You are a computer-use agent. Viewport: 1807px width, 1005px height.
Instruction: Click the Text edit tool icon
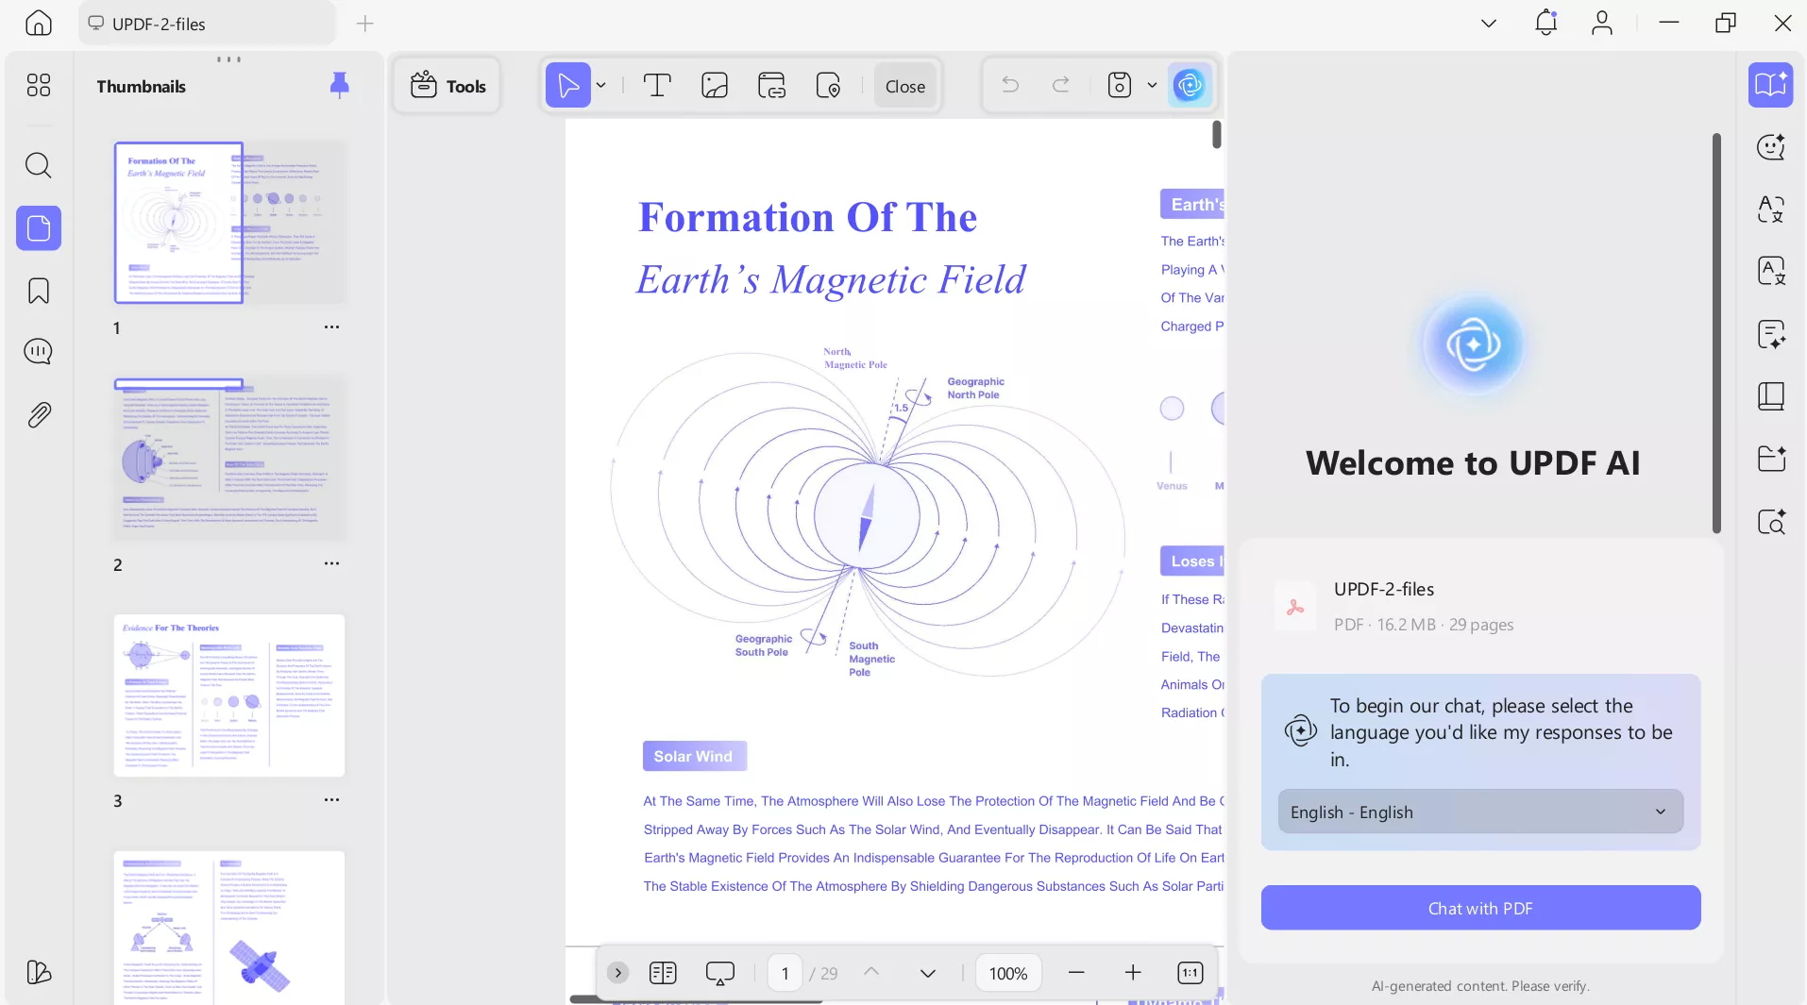[656, 86]
